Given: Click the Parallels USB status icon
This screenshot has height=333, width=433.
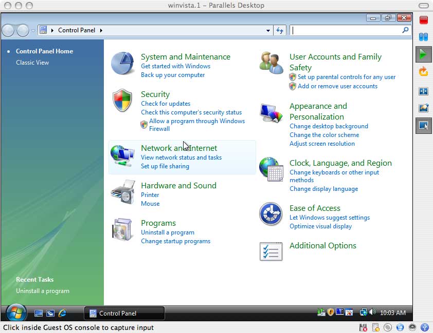Looking at the screenshot, I should 424,327.
